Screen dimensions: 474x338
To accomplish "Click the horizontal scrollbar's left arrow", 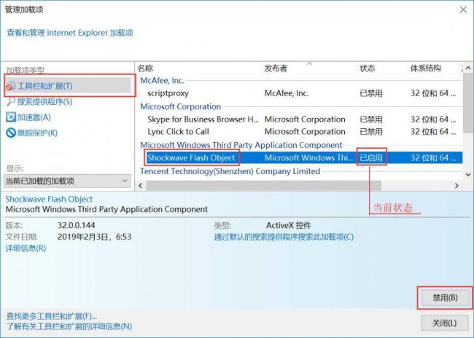I will (141, 186).
